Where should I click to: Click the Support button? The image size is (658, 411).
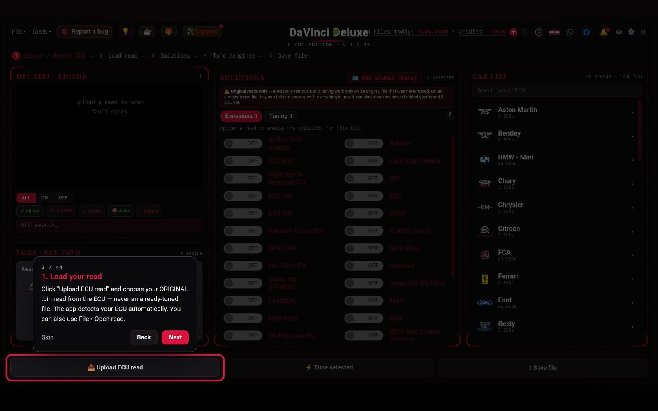coord(202,32)
